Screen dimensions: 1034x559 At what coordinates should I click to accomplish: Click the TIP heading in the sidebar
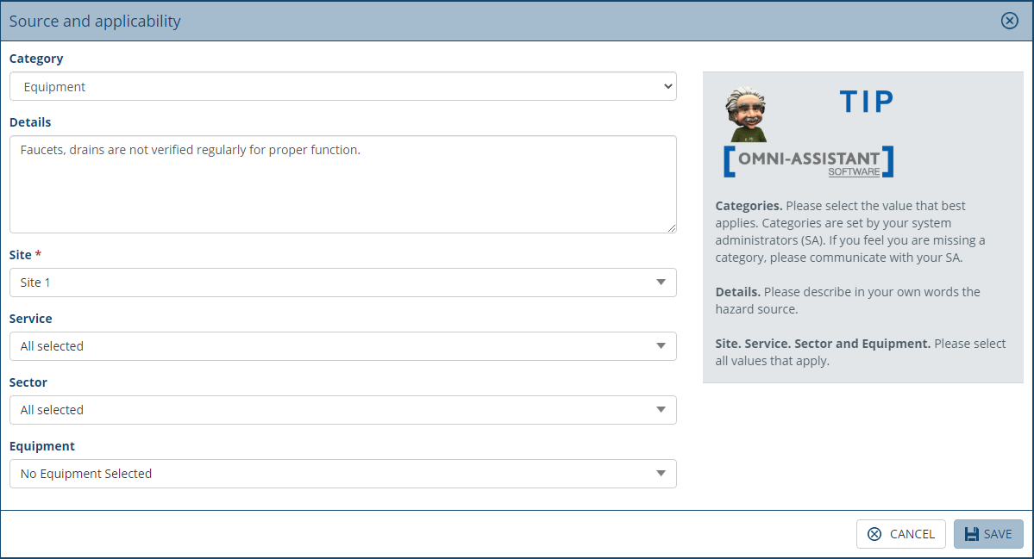tap(865, 101)
